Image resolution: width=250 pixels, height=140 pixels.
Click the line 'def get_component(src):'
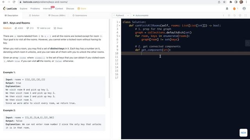[153, 50]
